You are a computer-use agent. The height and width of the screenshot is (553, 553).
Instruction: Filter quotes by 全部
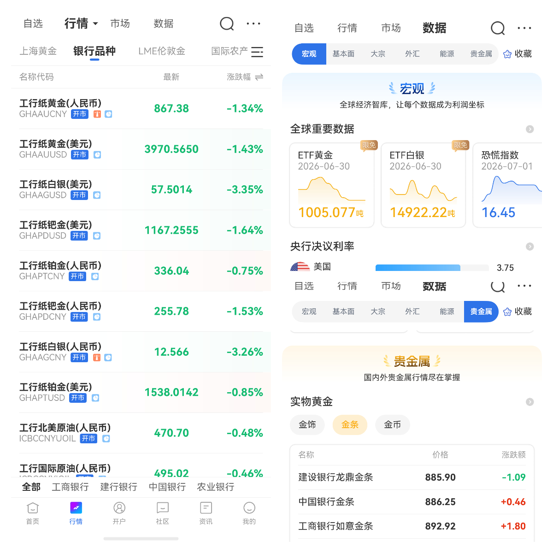(x=31, y=487)
